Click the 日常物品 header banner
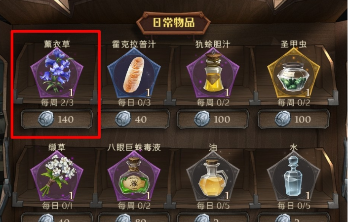 (x=173, y=23)
